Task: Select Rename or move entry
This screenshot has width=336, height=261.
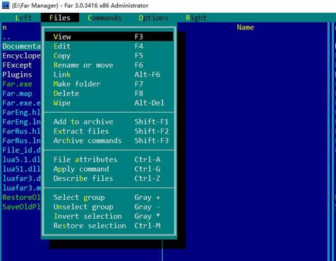Action: (x=109, y=65)
